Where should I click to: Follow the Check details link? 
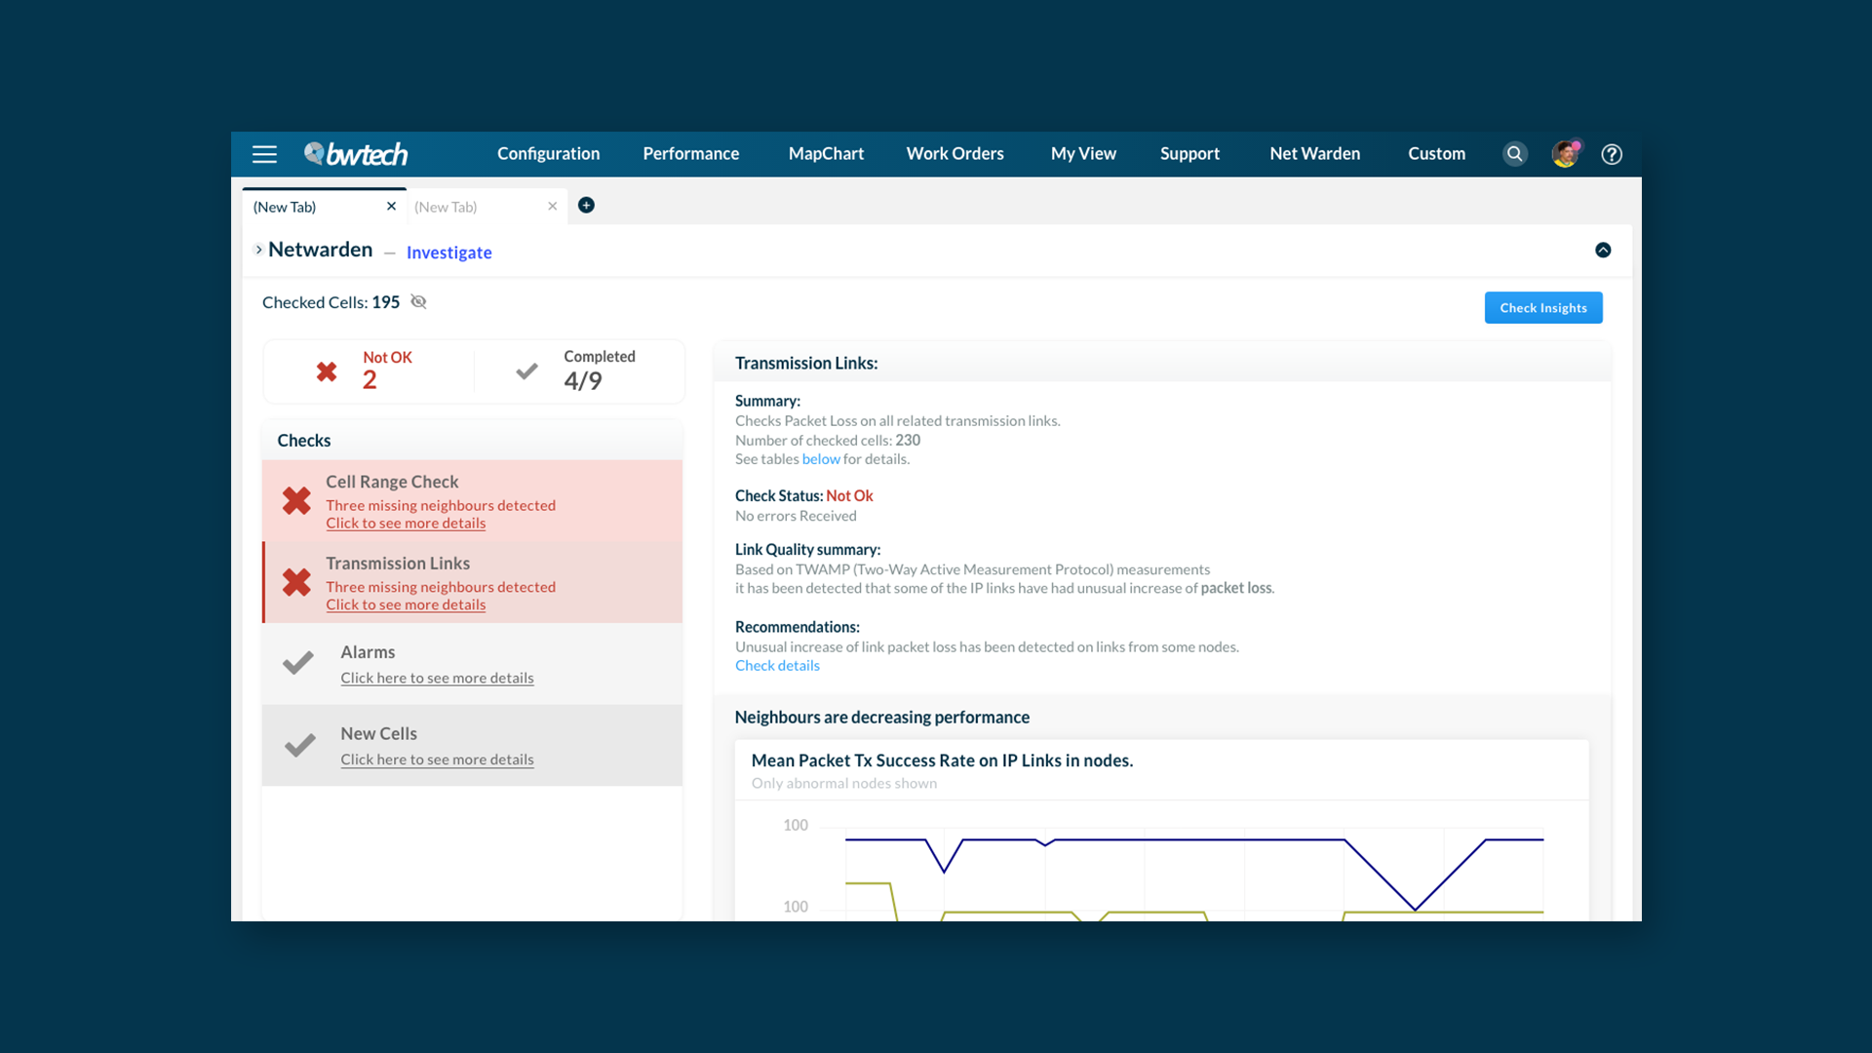[x=777, y=666]
